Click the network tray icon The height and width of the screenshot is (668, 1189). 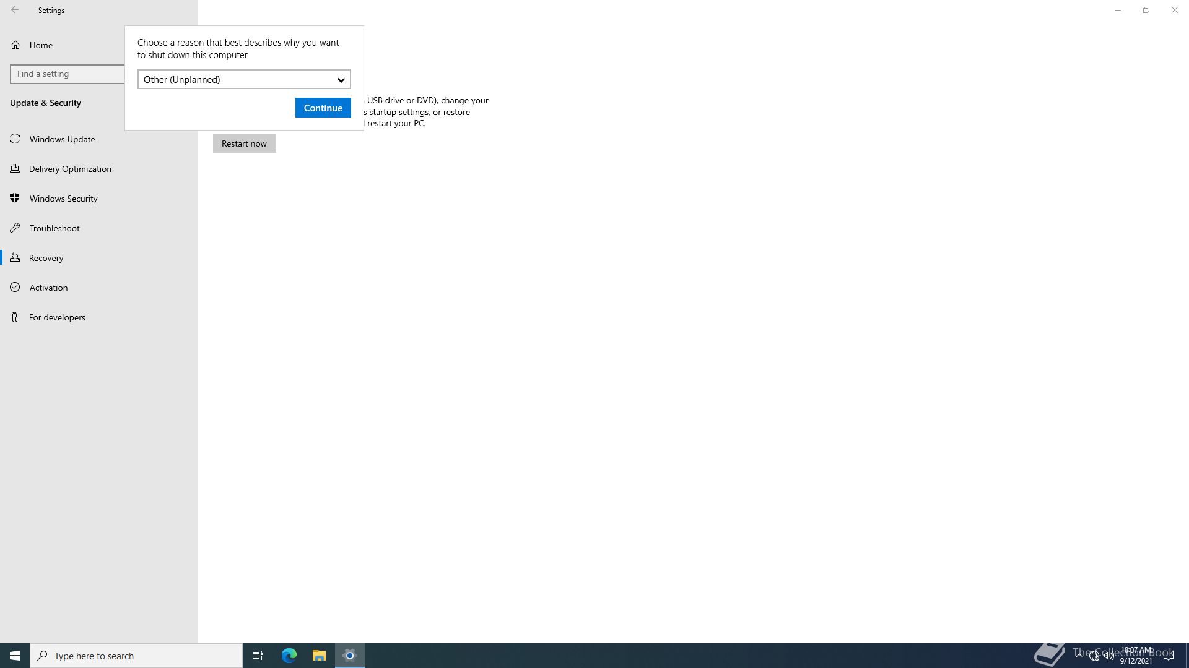point(1094,656)
